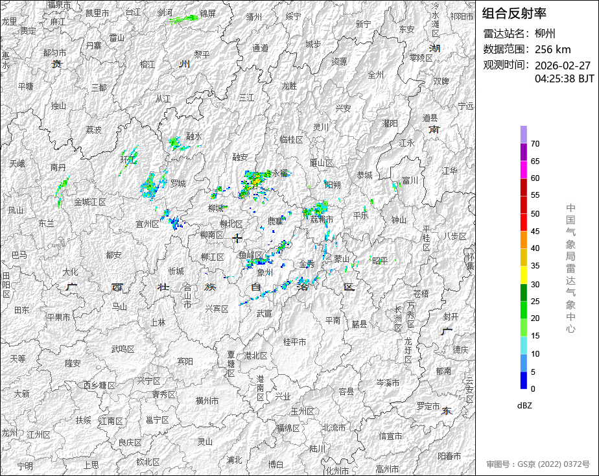Click the yellow 30 dBZ legend color
The image size is (599, 476).
(523, 275)
